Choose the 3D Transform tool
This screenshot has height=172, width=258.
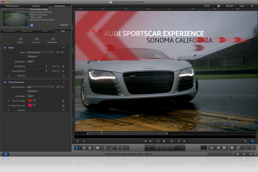(x=84, y=148)
